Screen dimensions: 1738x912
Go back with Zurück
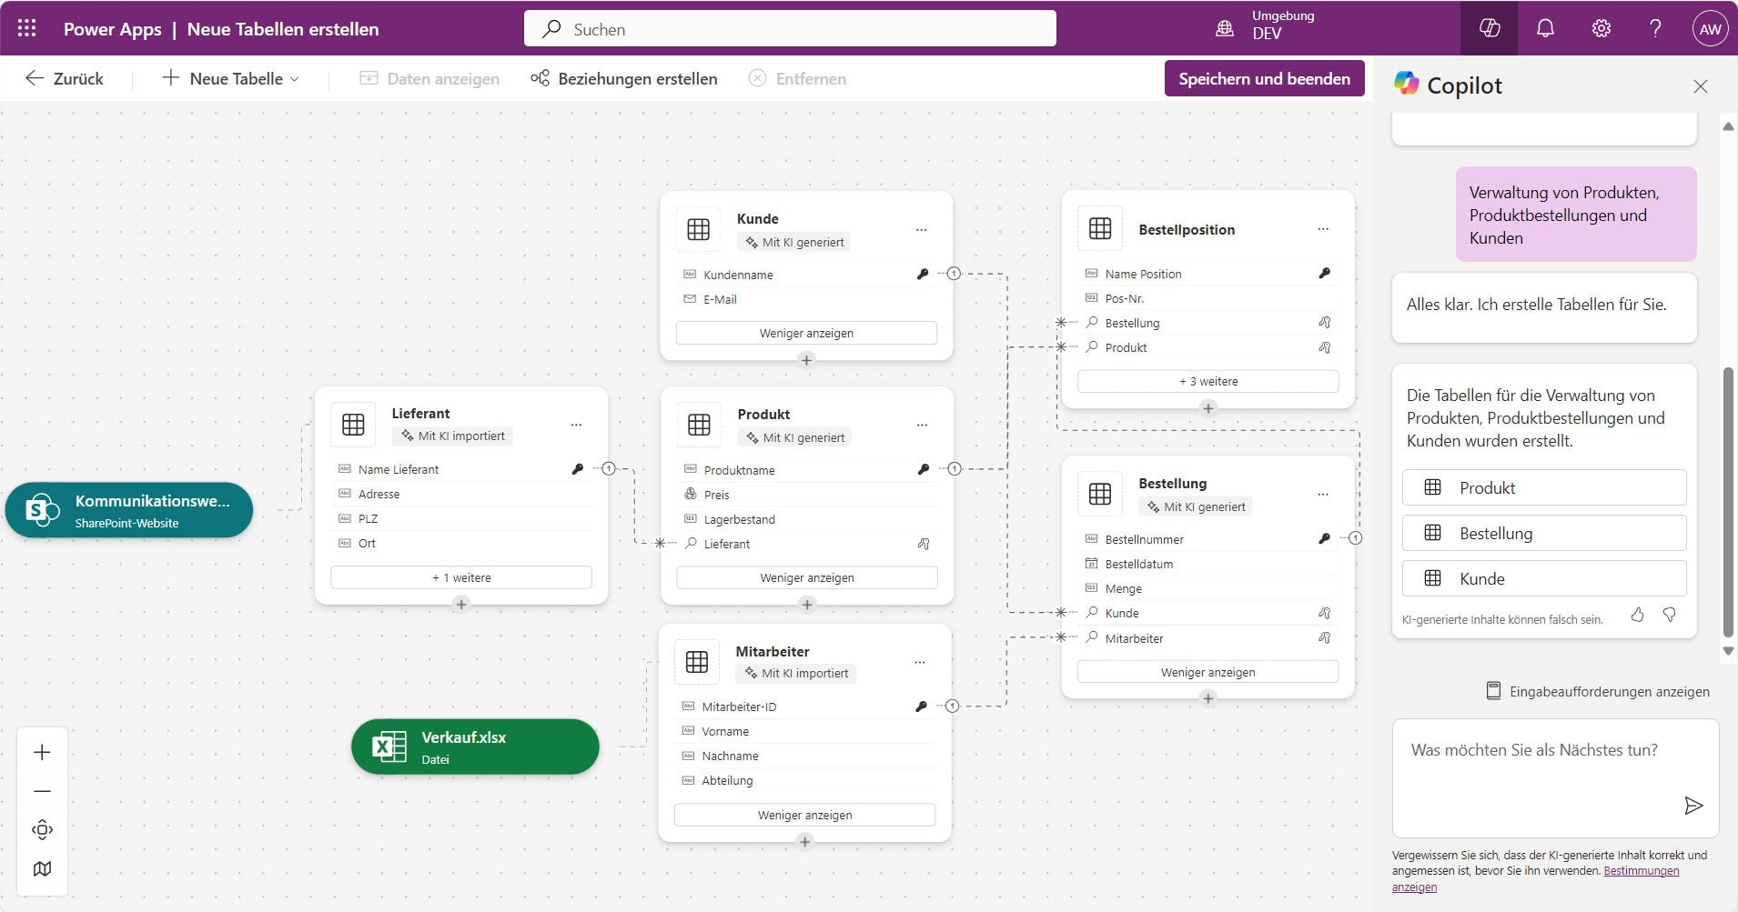(65, 78)
